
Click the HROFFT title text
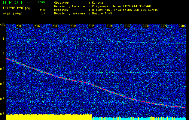pos(19,2)
